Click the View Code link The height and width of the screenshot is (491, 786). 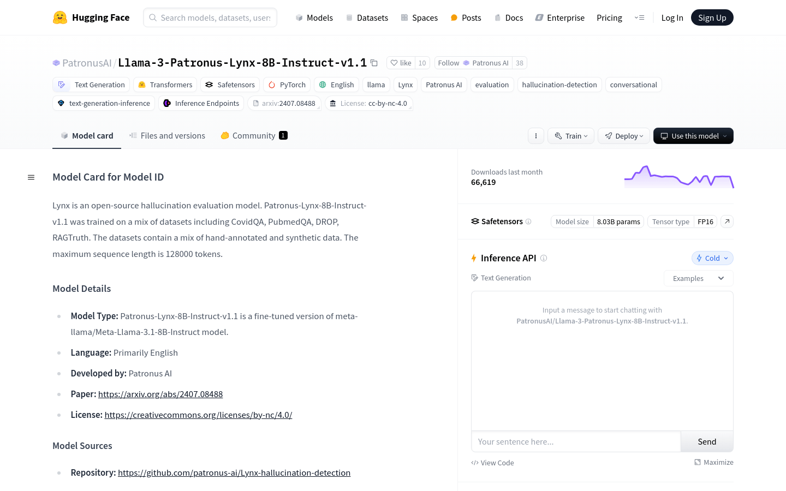coord(492,463)
